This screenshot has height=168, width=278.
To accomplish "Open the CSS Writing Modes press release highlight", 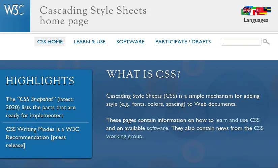I will [x=42, y=137].
